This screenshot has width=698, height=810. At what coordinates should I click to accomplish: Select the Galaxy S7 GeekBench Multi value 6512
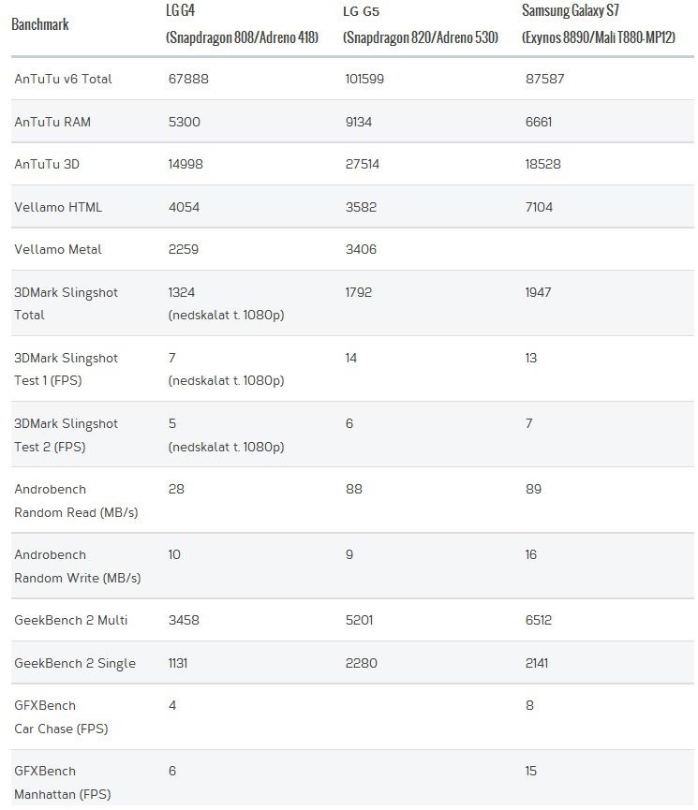click(x=539, y=620)
